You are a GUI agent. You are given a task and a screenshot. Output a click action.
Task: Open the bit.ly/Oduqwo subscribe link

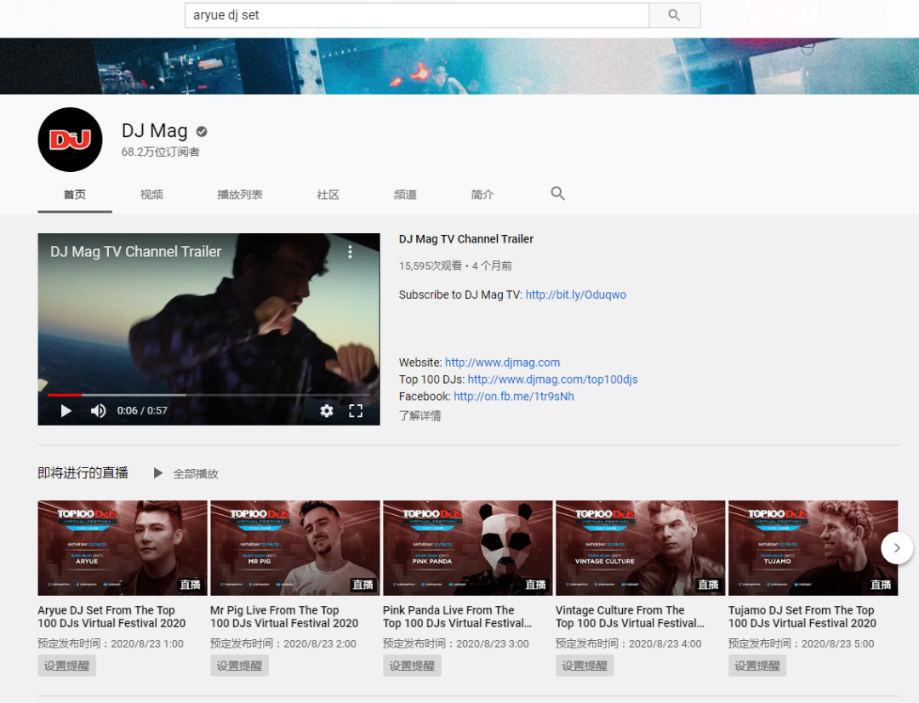coord(575,294)
